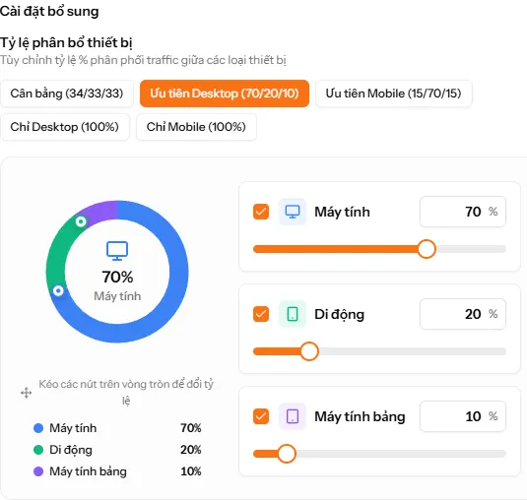This screenshot has width=527, height=500.
Task: Click the monitor icon in the donut chart center
Action: click(x=117, y=251)
